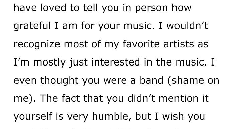Place cursor on the word "mostly"
This screenshot has height=129, width=234.
pyautogui.click(x=49, y=62)
